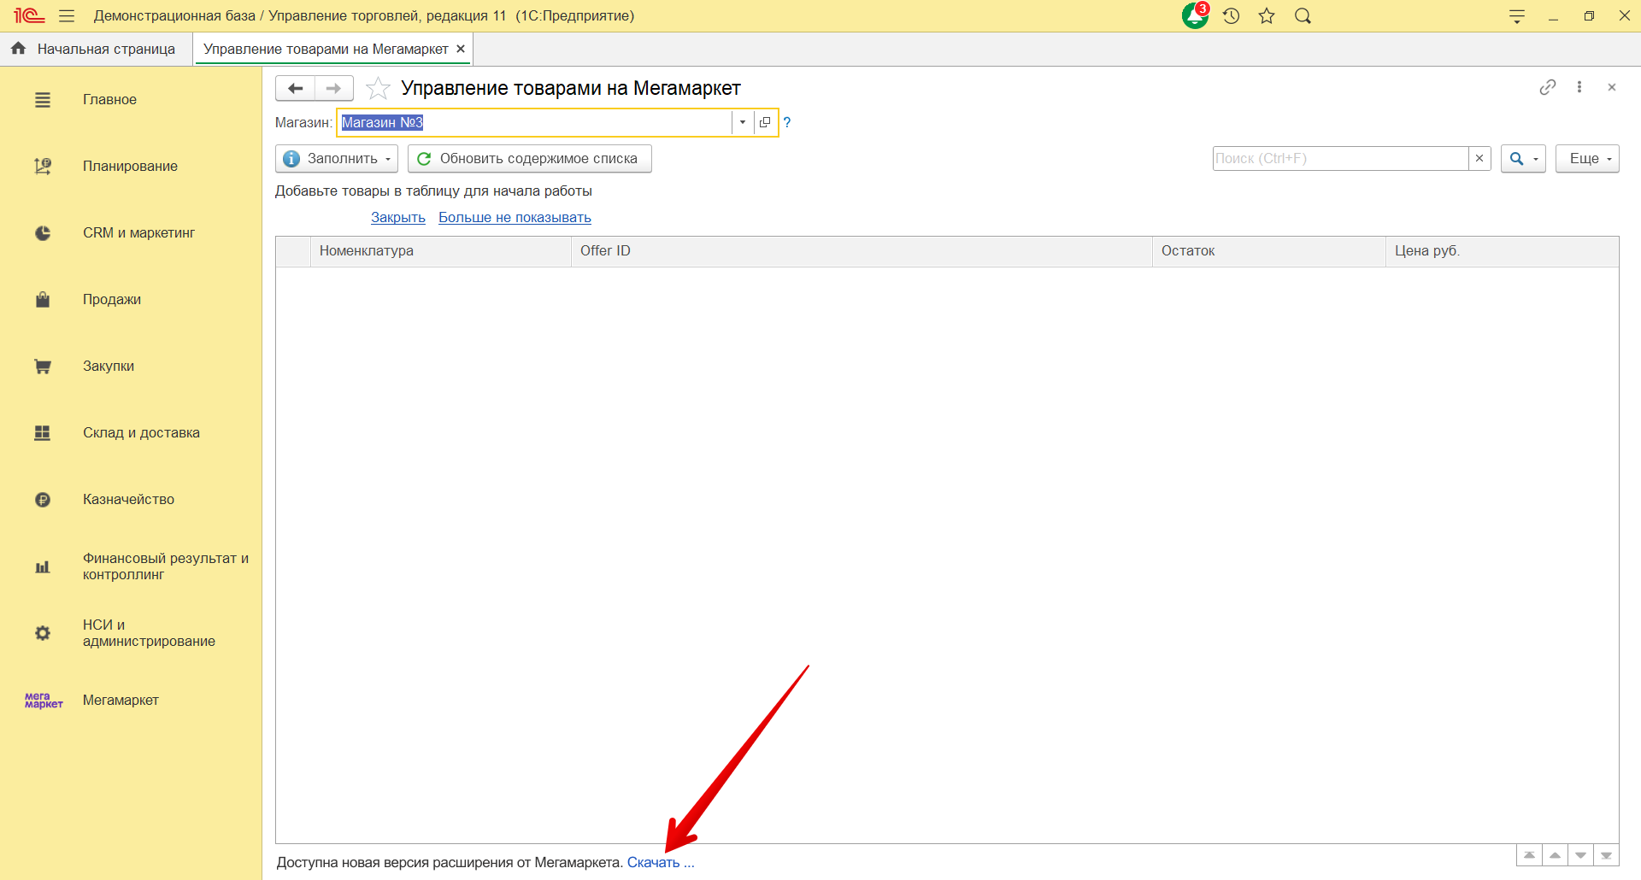This screenshot has width=1641, height=880.
Task: Open notifications bell with badge 3
Action: [1196, 15]
